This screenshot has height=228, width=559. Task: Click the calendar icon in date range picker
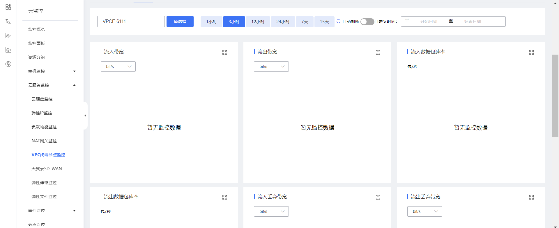coord(407,21)
